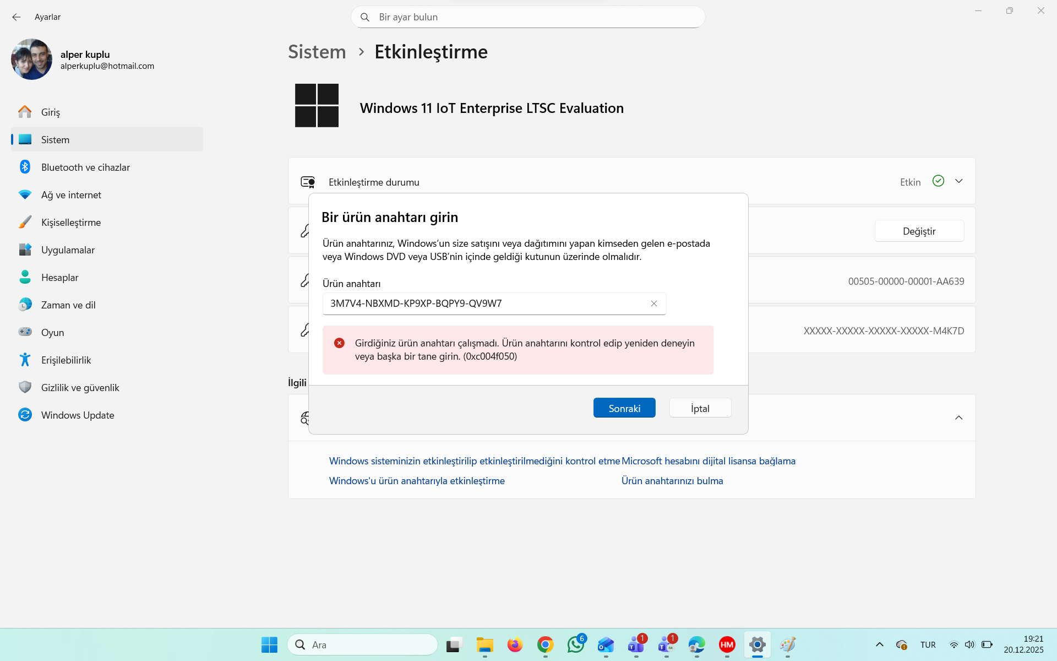Collapse the İlgili section with up chevron
Viewport: 1057px width, 661px height.
959,418
